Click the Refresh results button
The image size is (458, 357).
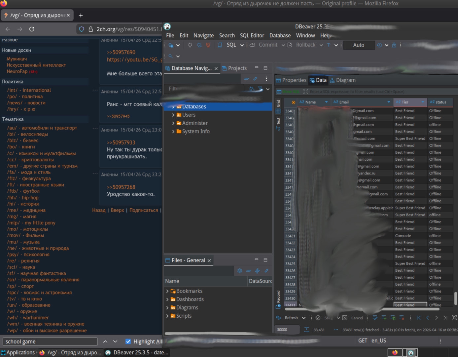[287, 318]
